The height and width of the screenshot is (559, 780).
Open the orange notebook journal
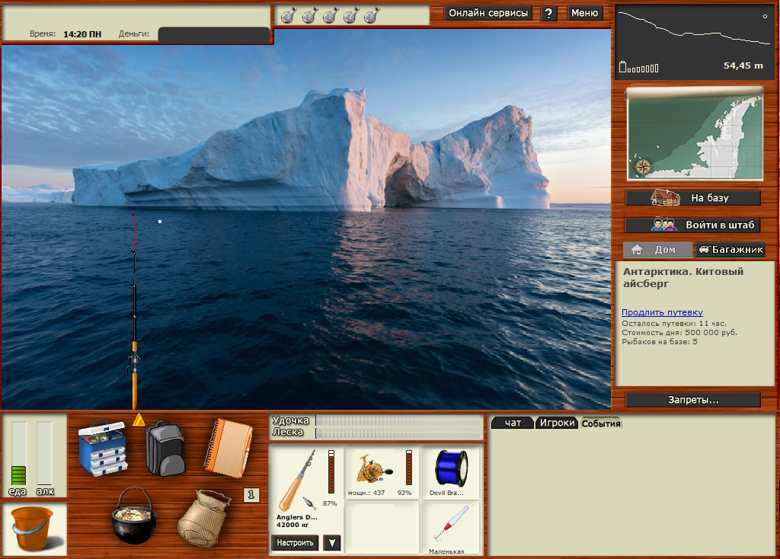pyautogui.click(x=227, y=448)
